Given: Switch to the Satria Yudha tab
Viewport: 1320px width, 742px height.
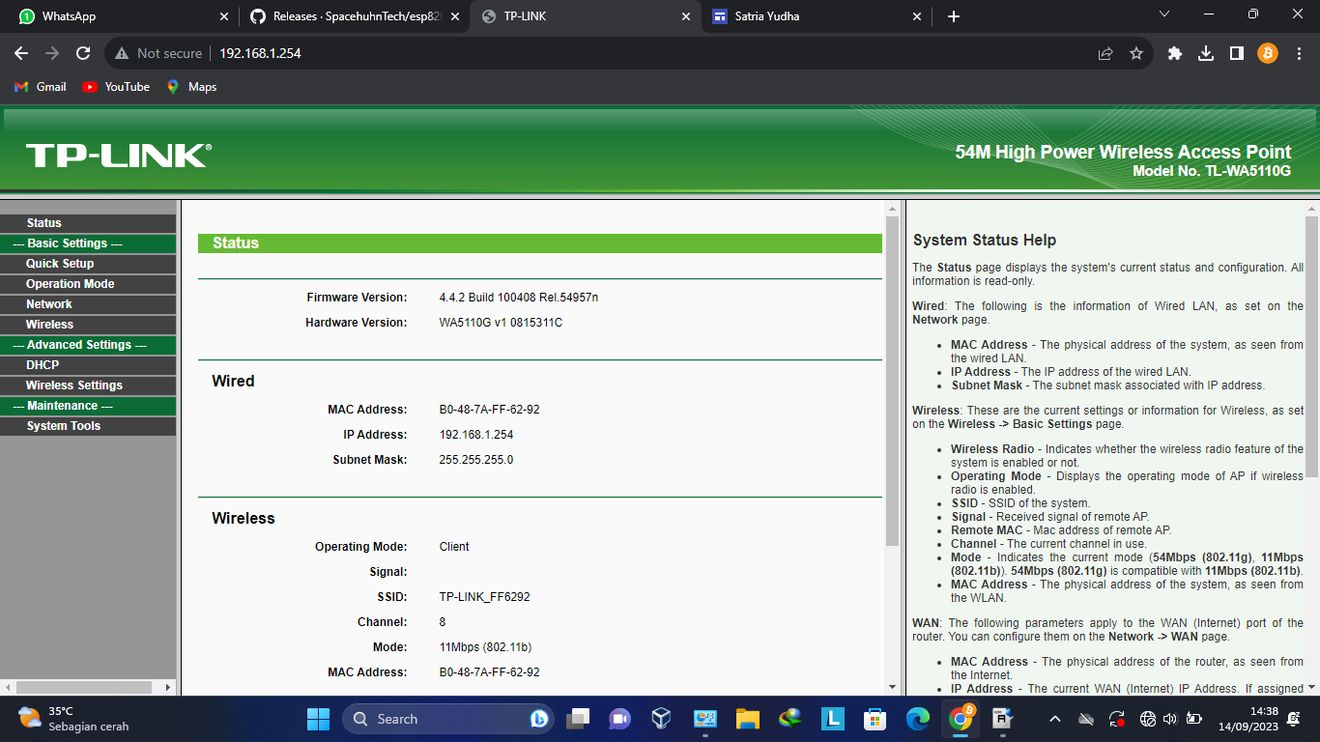Looking at the screenshot, I should [817, 16].
